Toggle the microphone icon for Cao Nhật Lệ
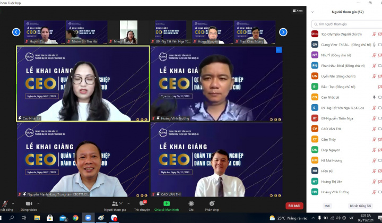Screen dimensions: 382x223 (374, 97)
